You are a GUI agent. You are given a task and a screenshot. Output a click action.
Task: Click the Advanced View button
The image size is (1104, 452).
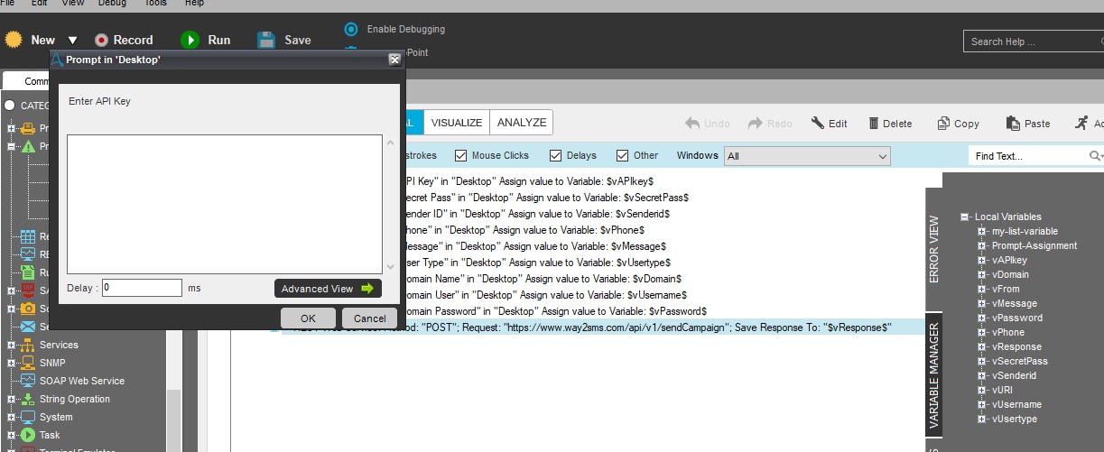click(328, 289)
